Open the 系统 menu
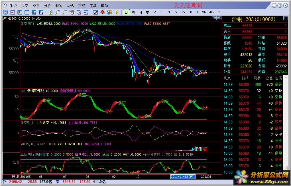This screenshot has height=186, width=291. (x=13, y=6)
